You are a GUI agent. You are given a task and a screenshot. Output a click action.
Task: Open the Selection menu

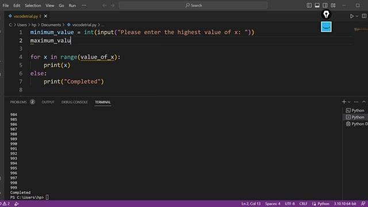click(x=33, y=5)
